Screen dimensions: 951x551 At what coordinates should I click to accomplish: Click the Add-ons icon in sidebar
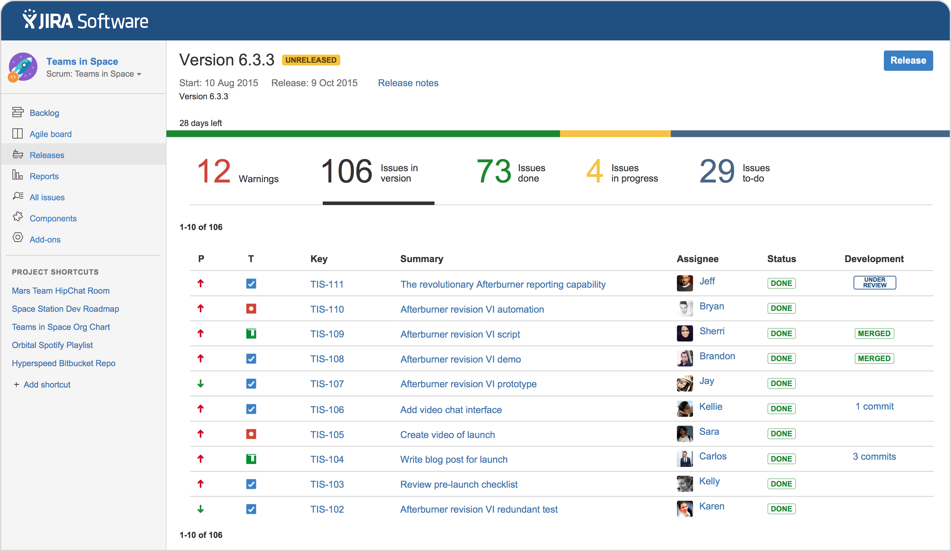(18, 239)
